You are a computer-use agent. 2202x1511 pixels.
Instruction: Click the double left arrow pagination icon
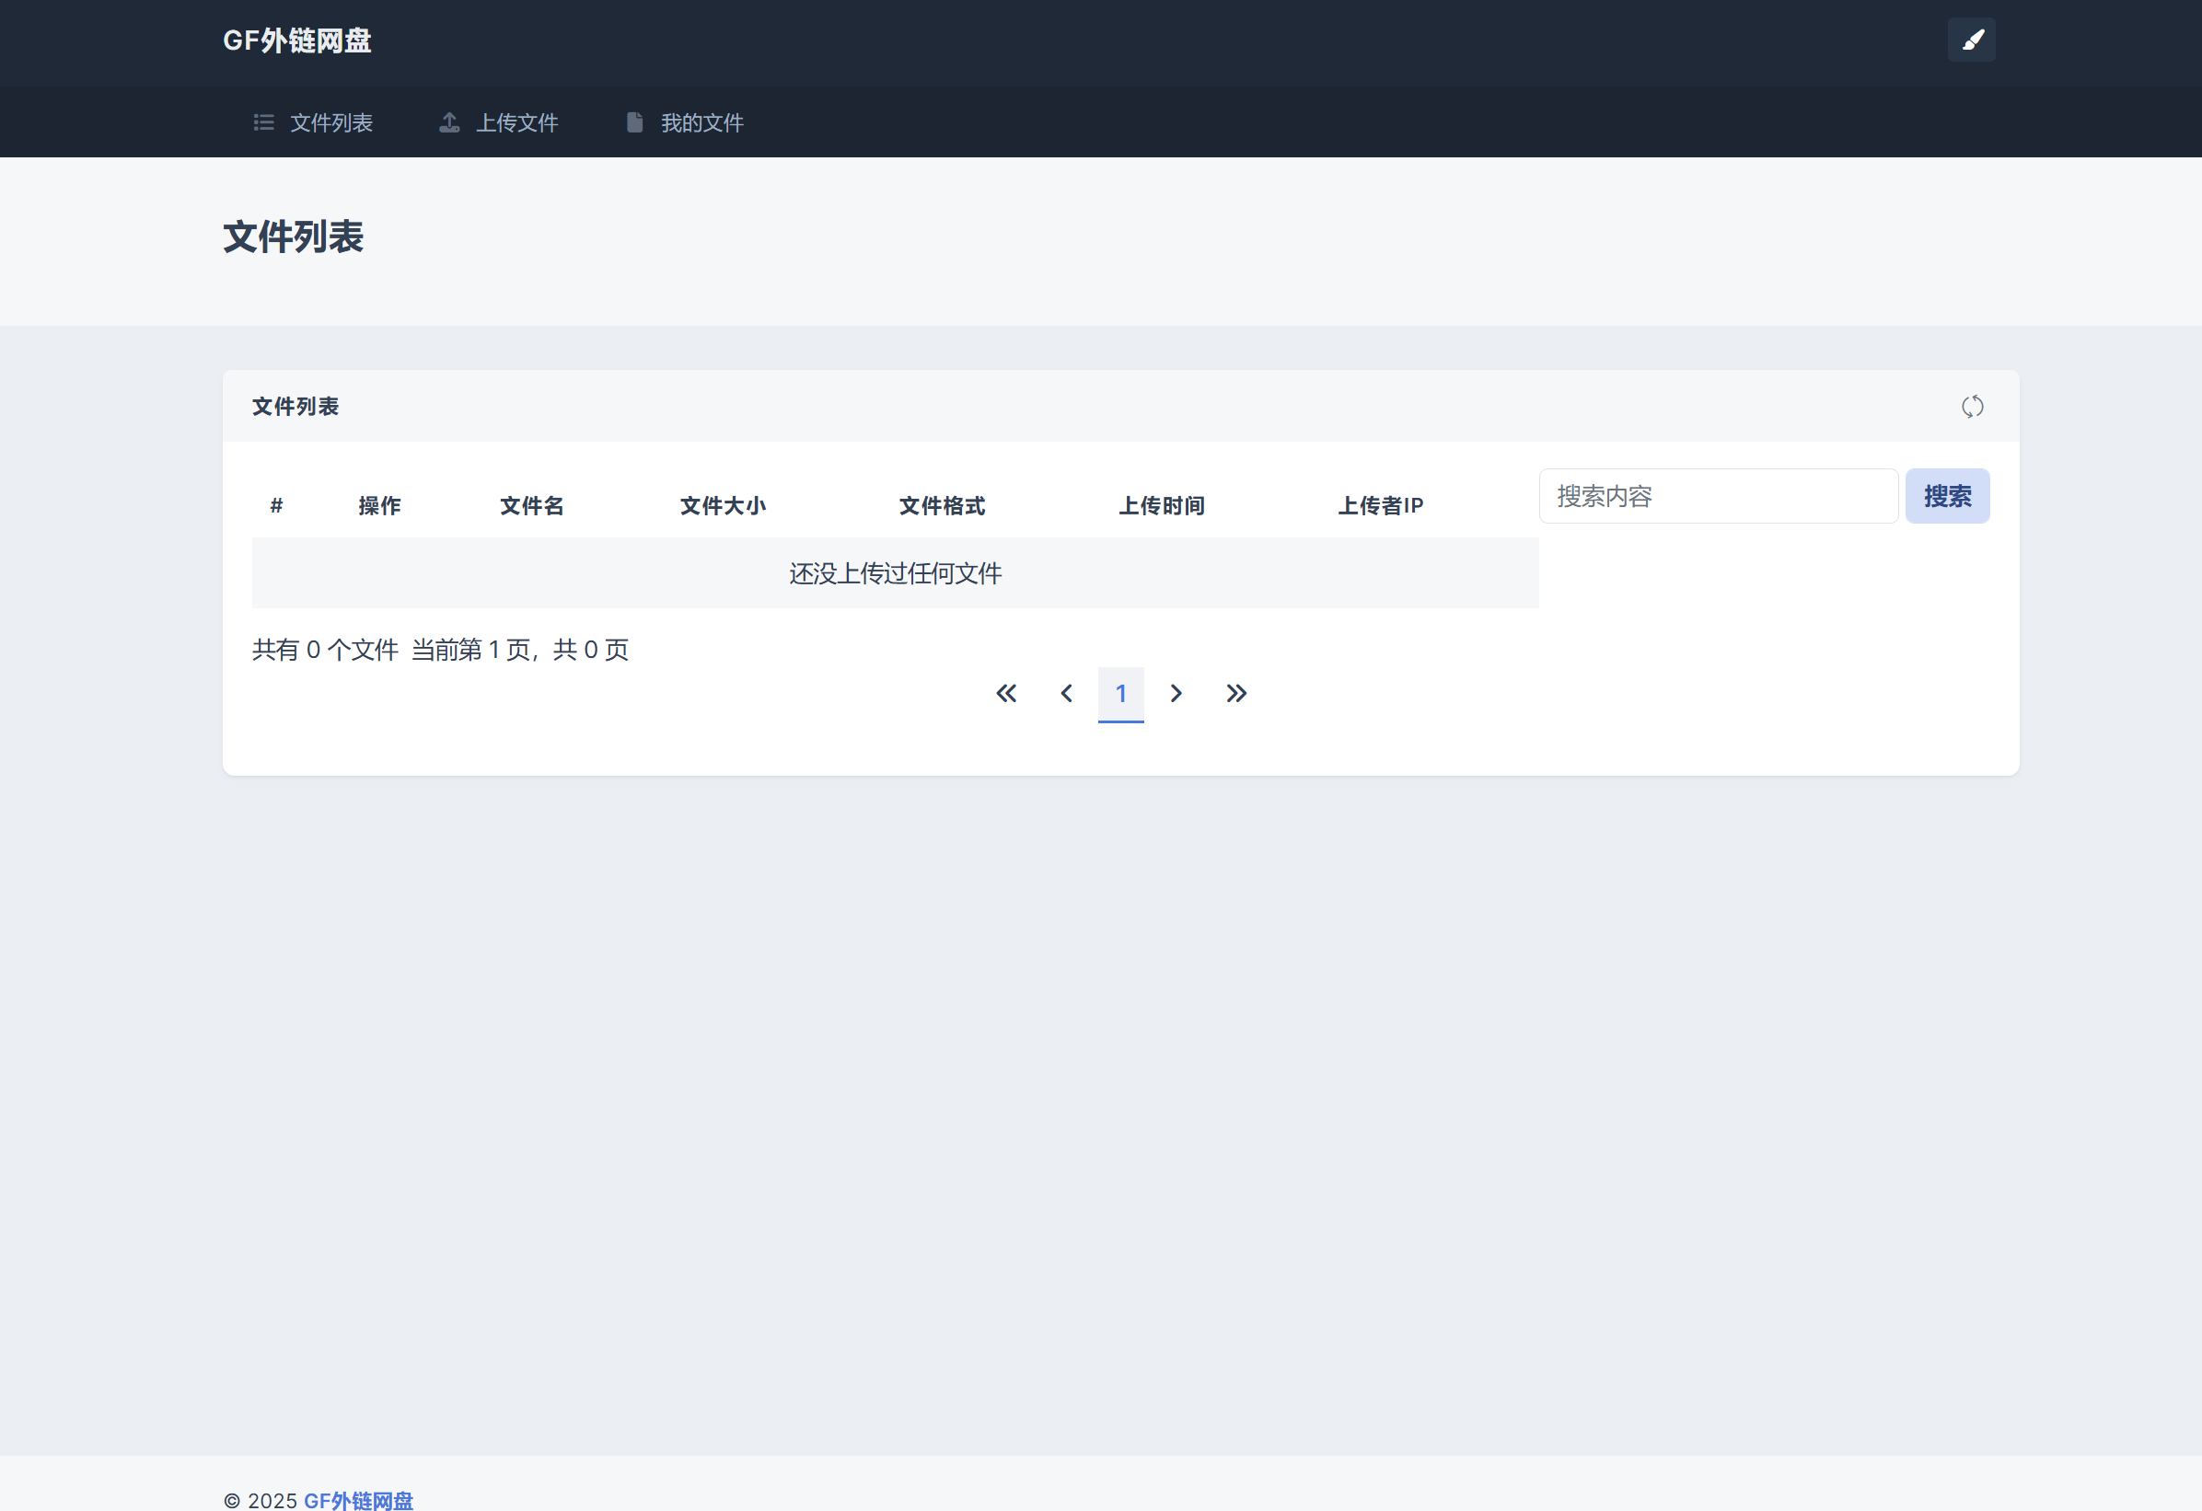[1005, 693]
